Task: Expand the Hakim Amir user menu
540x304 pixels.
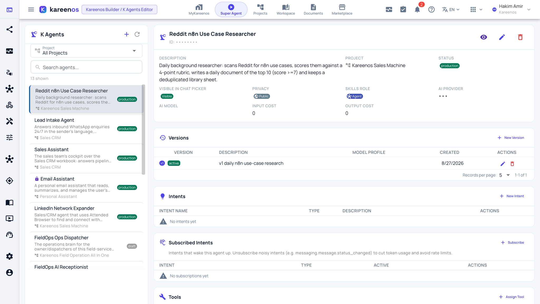Action: point(511,9)
